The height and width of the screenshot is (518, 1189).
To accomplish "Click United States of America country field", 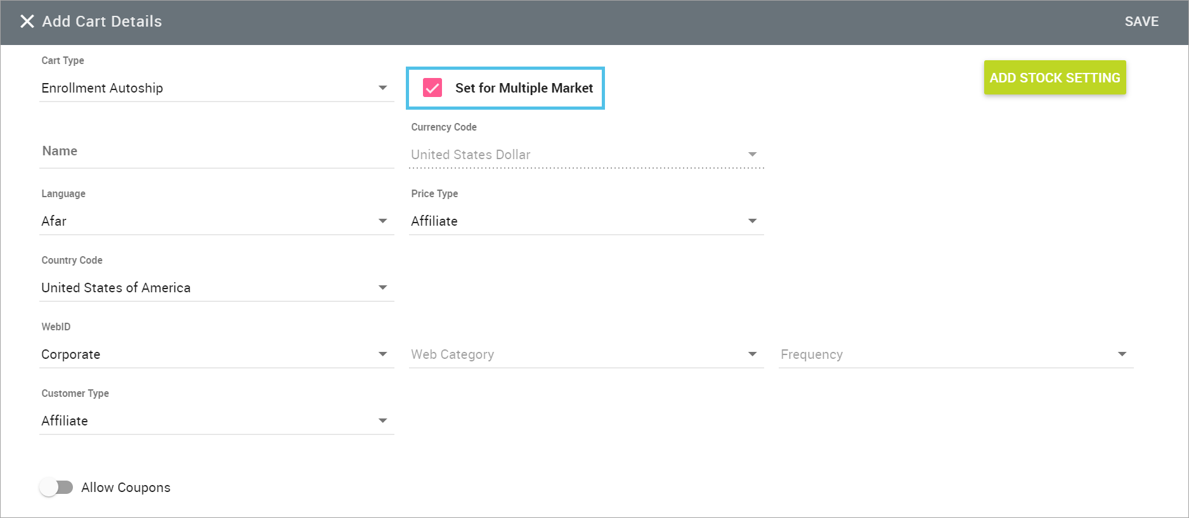I will (116, 288).
